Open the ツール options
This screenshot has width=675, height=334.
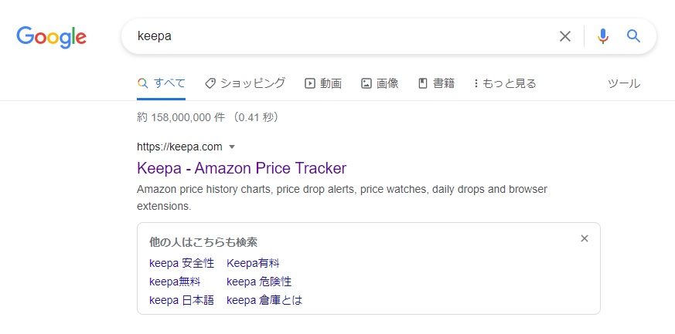point(624,83)
